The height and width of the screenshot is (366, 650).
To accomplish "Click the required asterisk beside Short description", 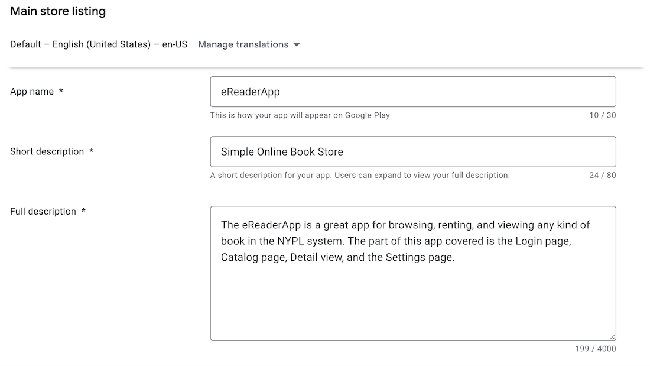I will [x=91, y=151].
